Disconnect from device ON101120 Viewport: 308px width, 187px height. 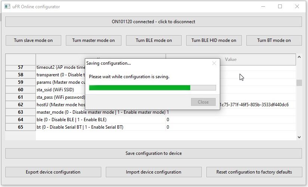154,22
